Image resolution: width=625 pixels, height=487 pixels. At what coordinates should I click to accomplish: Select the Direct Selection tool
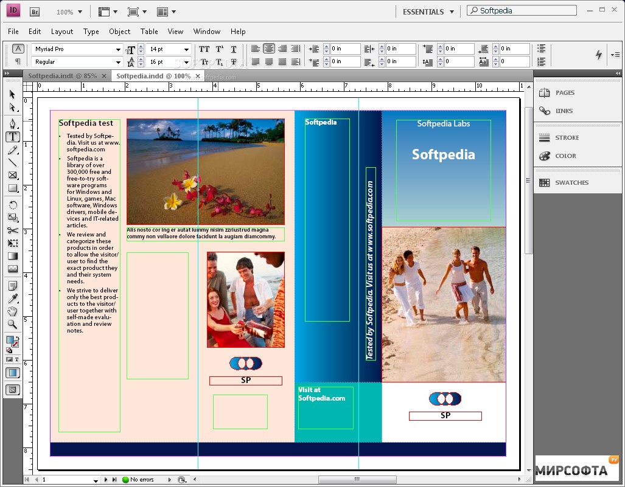coord(12,108)
